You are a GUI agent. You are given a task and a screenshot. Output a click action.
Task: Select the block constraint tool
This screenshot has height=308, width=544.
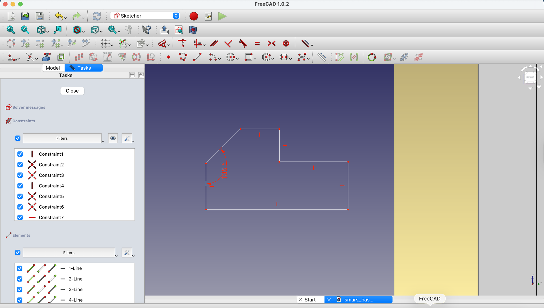286,44
